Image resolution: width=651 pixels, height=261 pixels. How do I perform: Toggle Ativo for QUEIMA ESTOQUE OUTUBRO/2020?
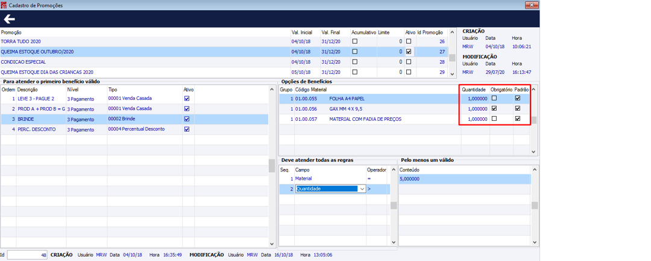pyautogui.click(x=409, y=52)
